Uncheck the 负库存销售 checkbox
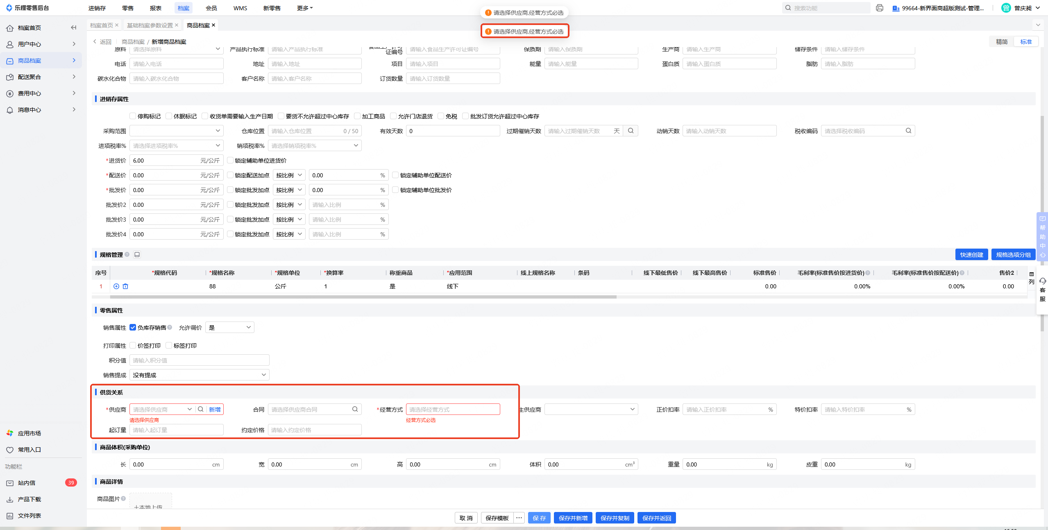Viewport: 1048px width, 530px height. (133, 327)
